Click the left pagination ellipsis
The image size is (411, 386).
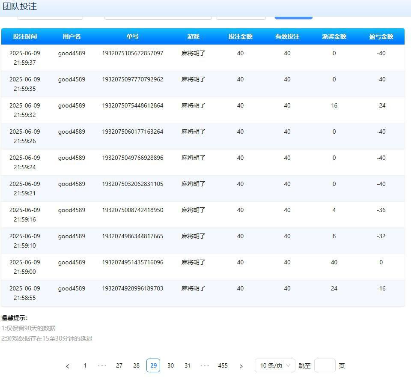pyautogui.click(x=102, y=366)
